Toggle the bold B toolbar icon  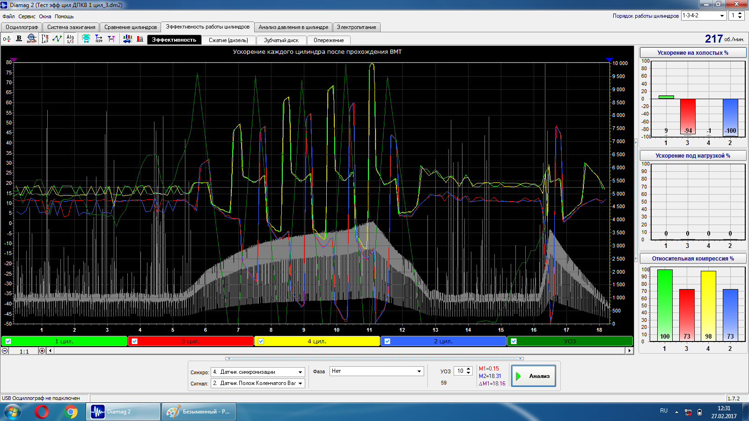point(19,39)
